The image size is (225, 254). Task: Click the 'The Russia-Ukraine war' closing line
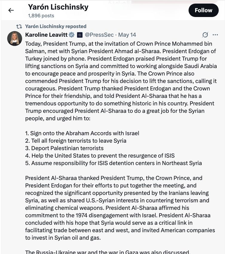pyautogui.click(x=108, y=252)
